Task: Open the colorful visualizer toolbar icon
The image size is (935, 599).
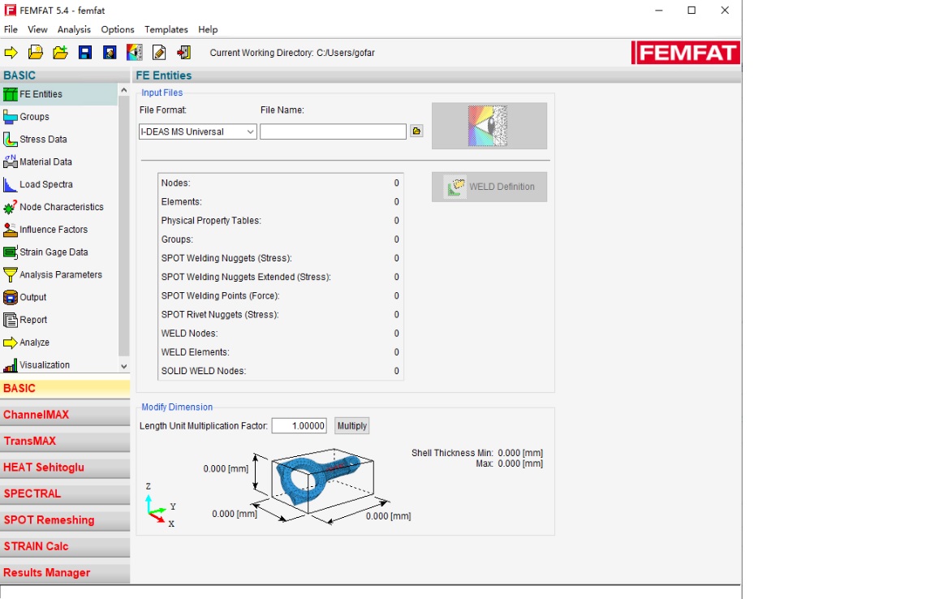Action: point(135,53)
